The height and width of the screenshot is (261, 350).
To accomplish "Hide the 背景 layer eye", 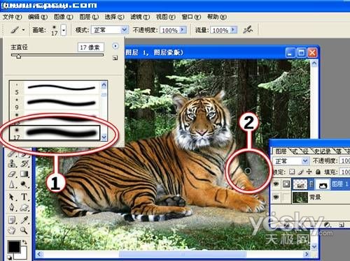I will (276, 197).
